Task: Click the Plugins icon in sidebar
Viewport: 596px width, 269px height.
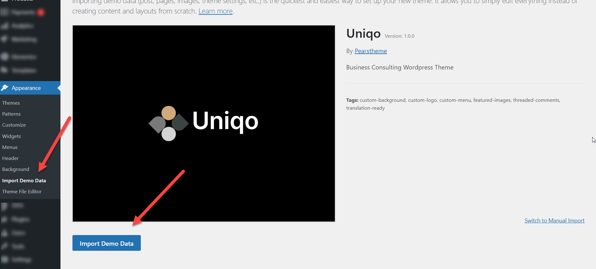Action: coord(4,219)
